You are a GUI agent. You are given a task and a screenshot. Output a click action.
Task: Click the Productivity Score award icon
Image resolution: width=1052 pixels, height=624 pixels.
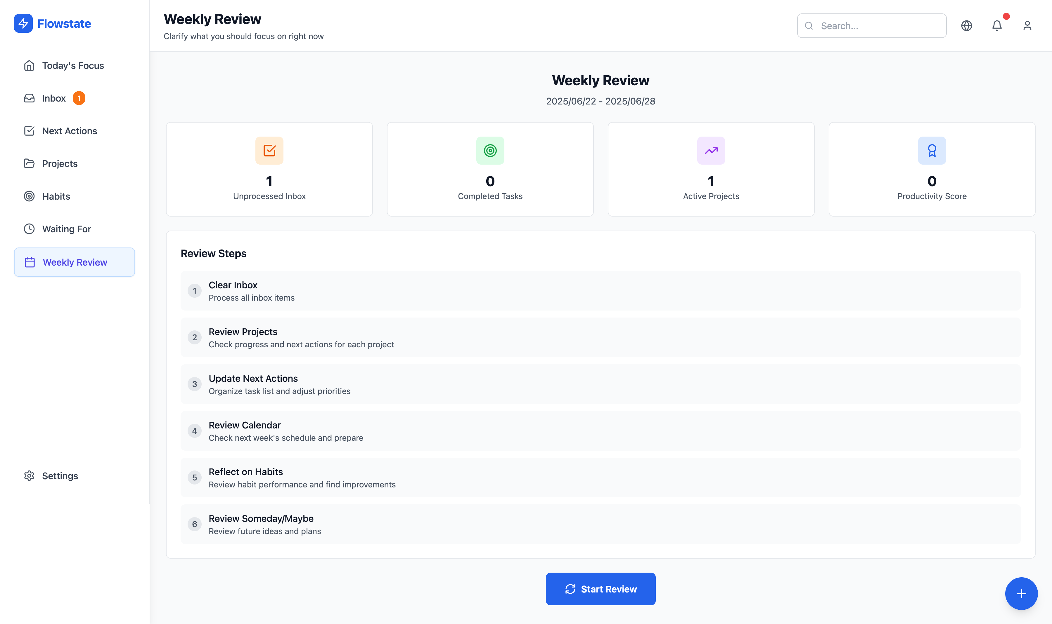(x=932, y=151)
